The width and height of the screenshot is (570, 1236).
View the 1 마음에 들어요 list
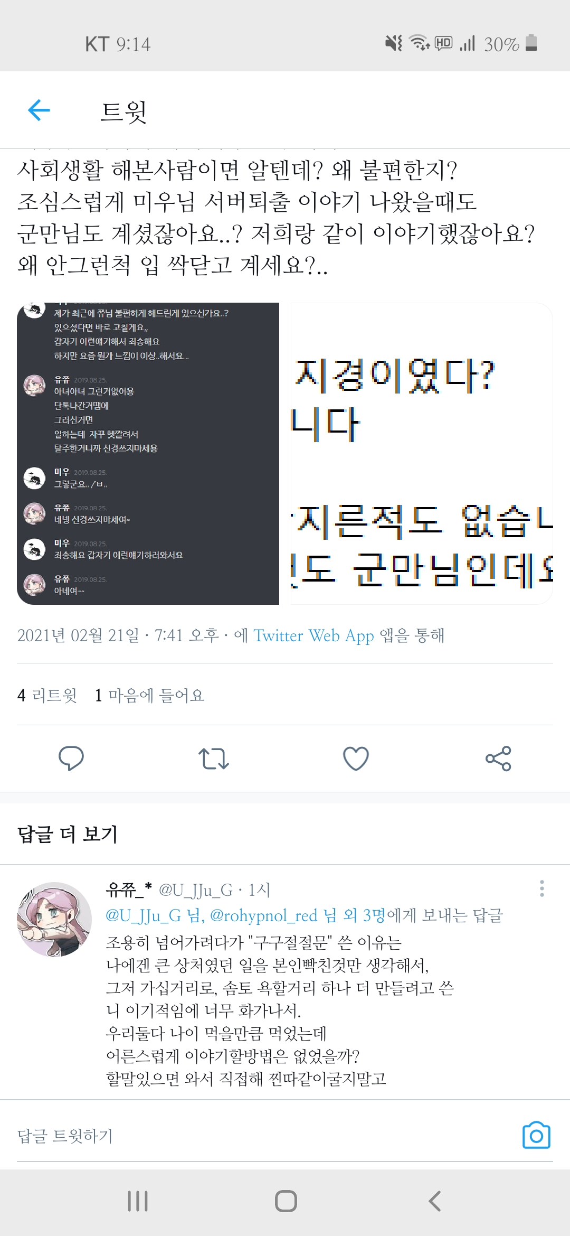click(x=149, y=695)
